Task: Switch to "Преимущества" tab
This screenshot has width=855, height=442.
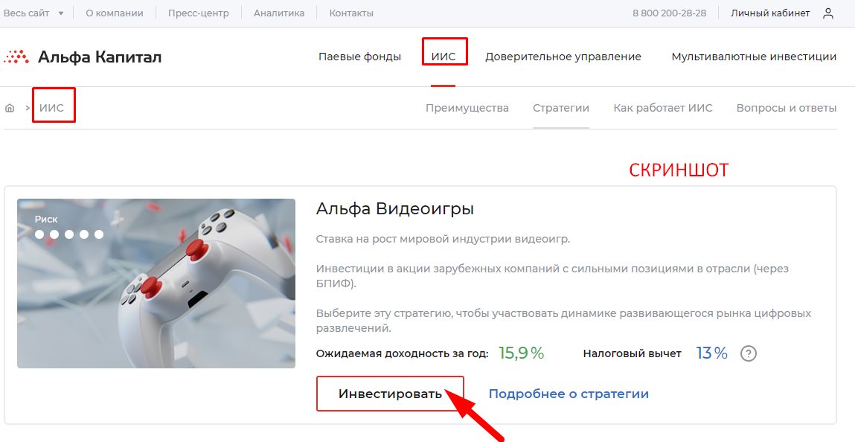Action: coord(467,108)
